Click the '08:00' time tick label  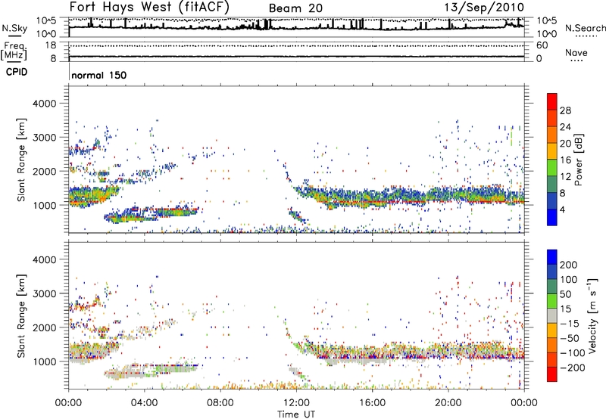(220, 403)
